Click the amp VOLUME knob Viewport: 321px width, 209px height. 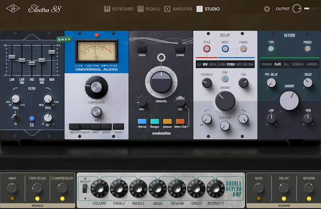[100, 189]
